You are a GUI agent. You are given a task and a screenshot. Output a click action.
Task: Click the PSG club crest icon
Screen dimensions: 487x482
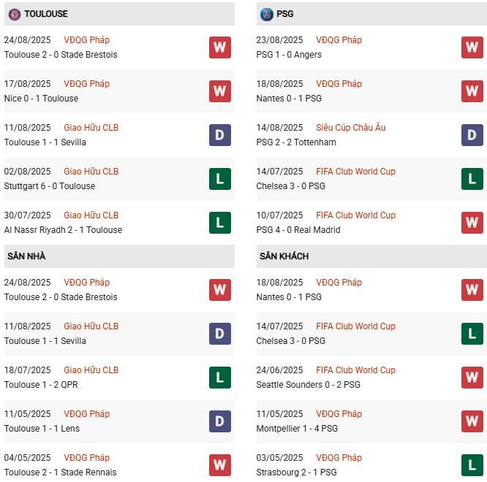pos(267,14)
